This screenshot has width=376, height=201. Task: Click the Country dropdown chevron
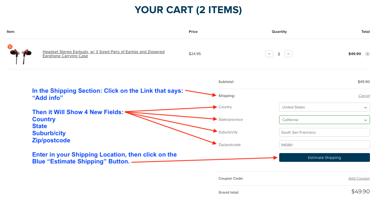pyautogui.click(x=365, y=107)
